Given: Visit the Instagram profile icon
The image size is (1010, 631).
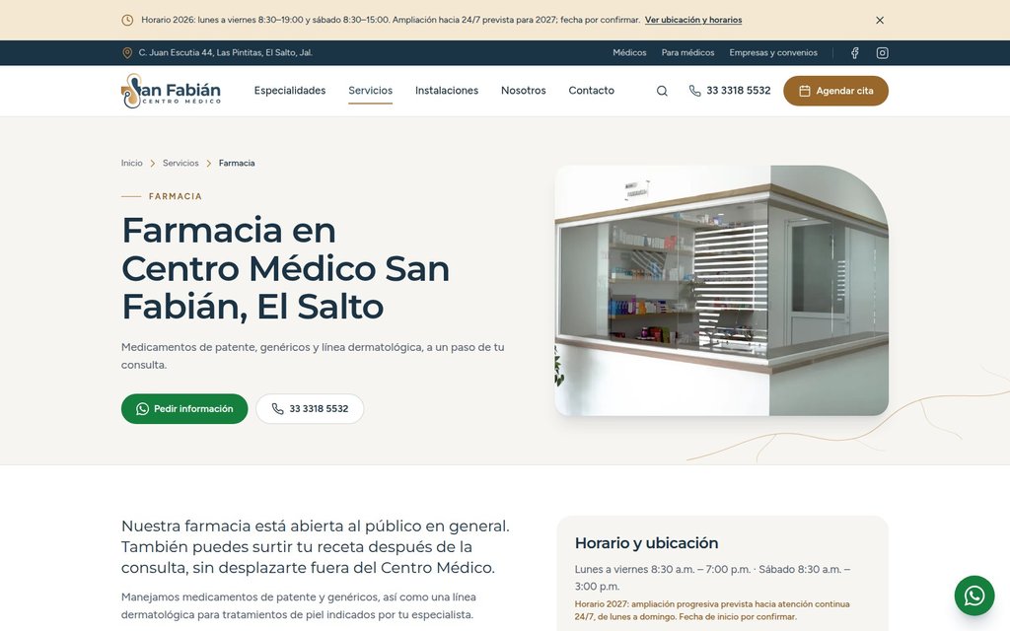Looking at the screenshot, I should (883, 53).
